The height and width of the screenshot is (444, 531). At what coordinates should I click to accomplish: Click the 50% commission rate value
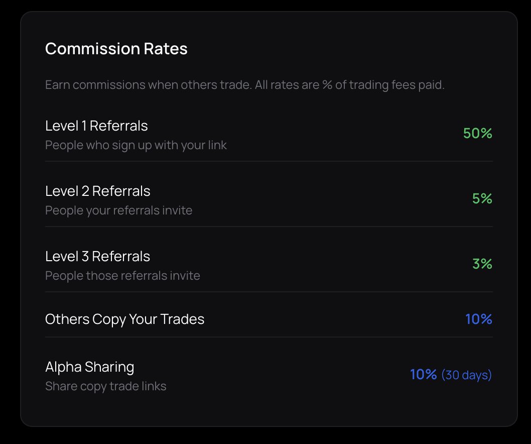tap(477, 134)
